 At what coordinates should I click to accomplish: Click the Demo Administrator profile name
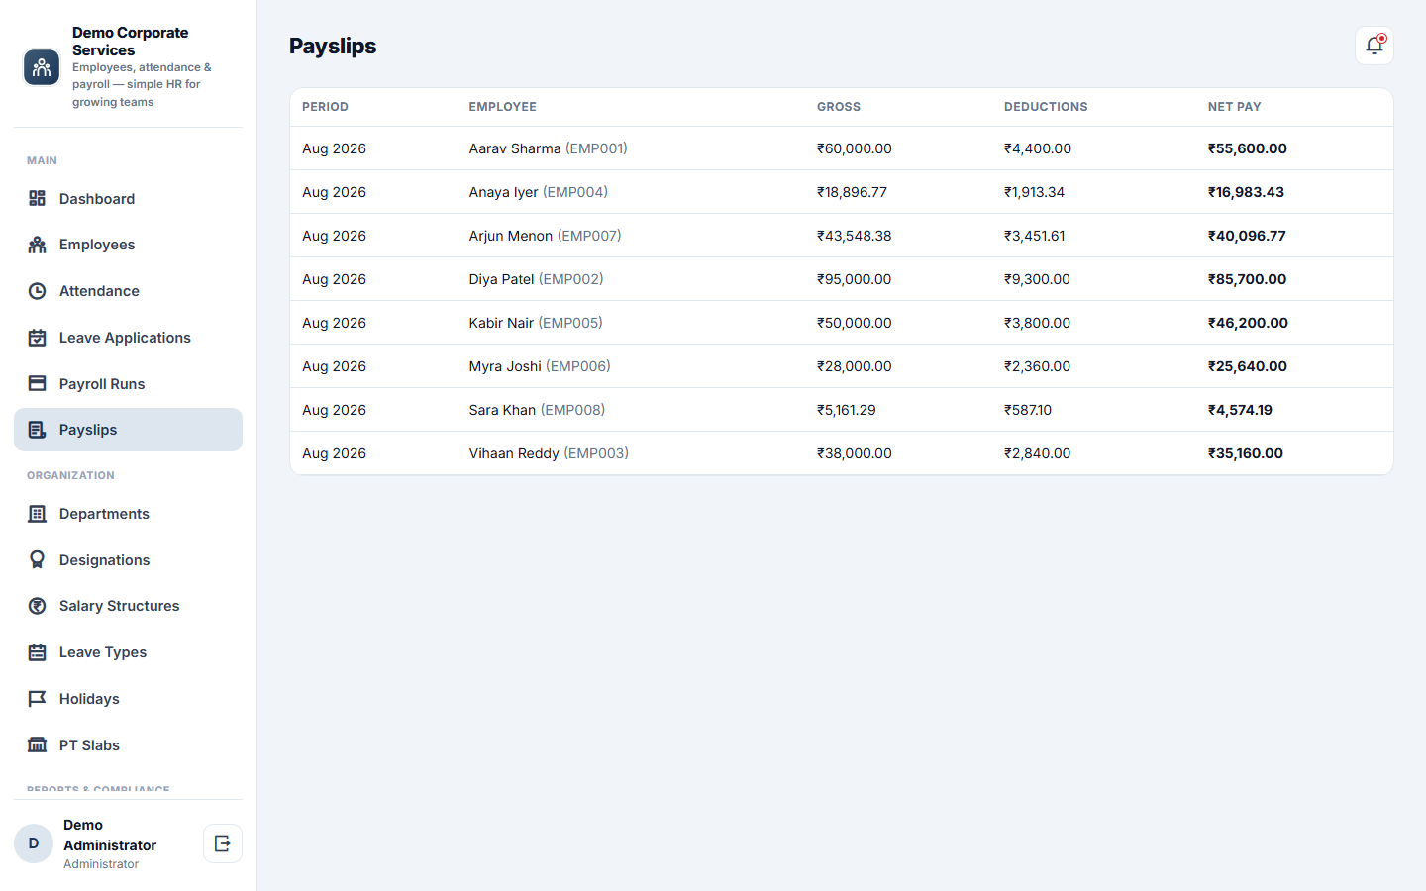[x=110, y=835]
